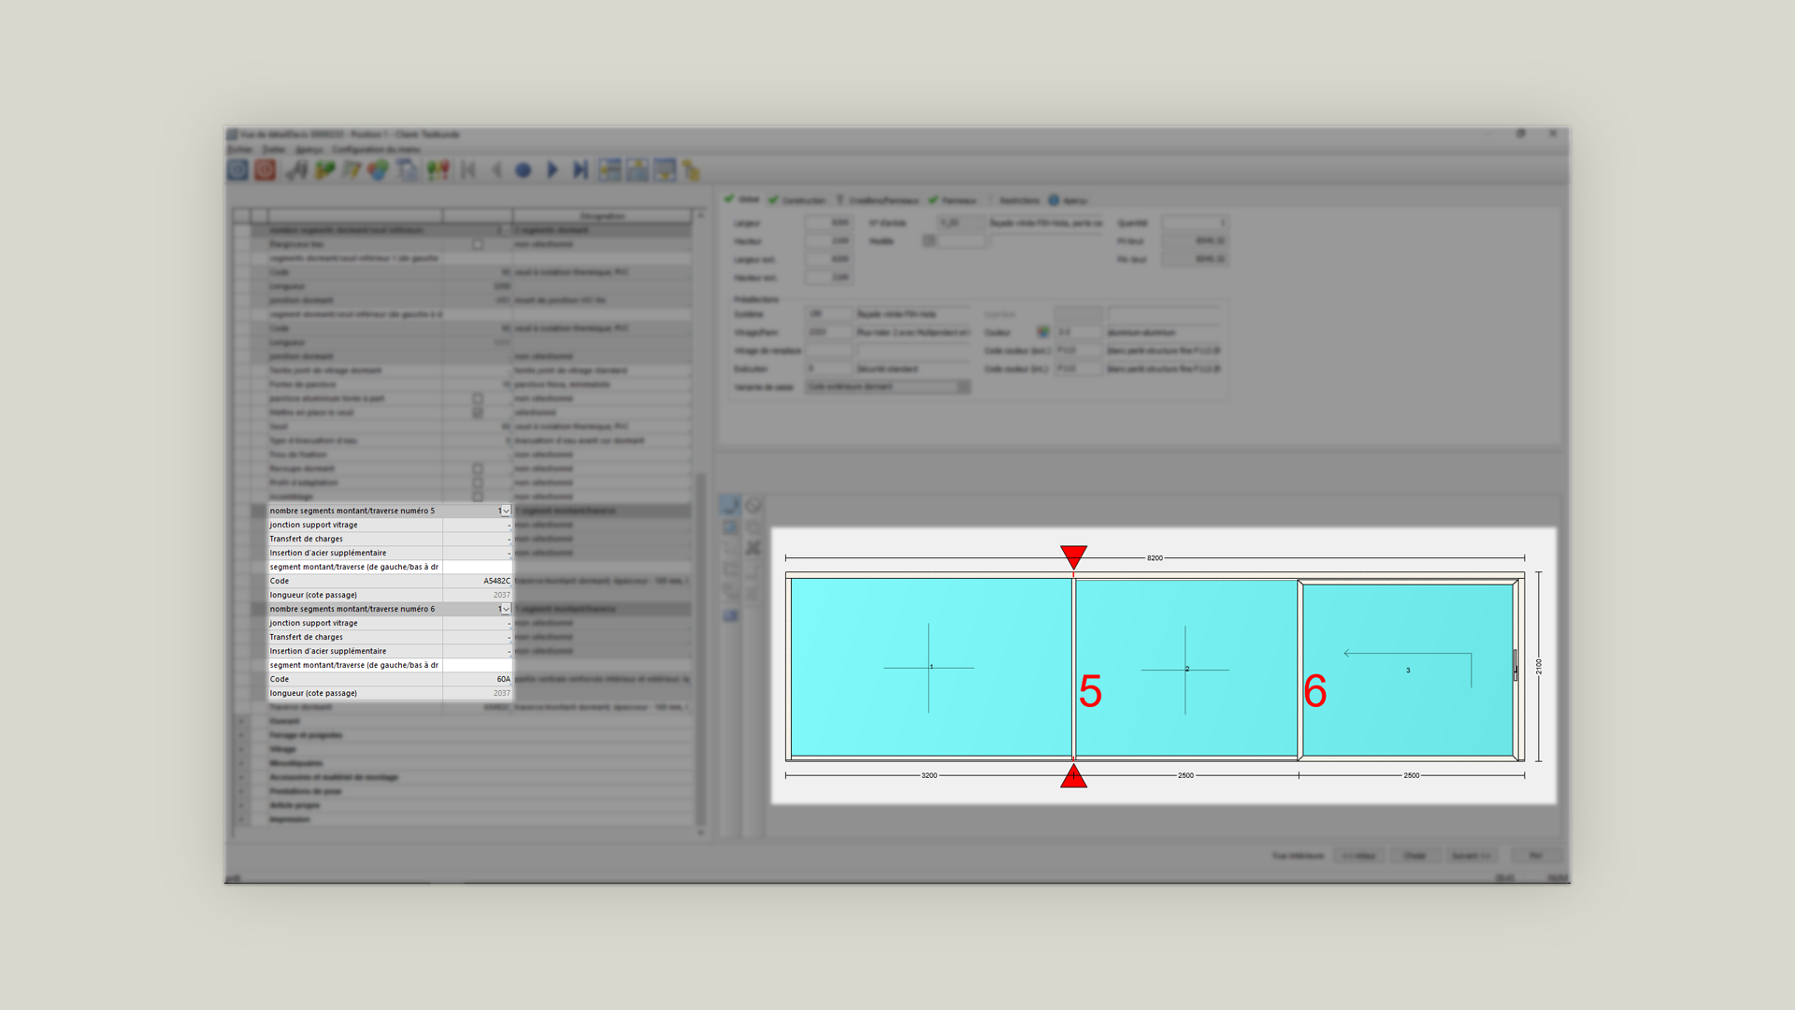Toggle the Profil d'adaptation checkbox
The width and height of the screenshot is (1795, 1010).
[478, 483]
